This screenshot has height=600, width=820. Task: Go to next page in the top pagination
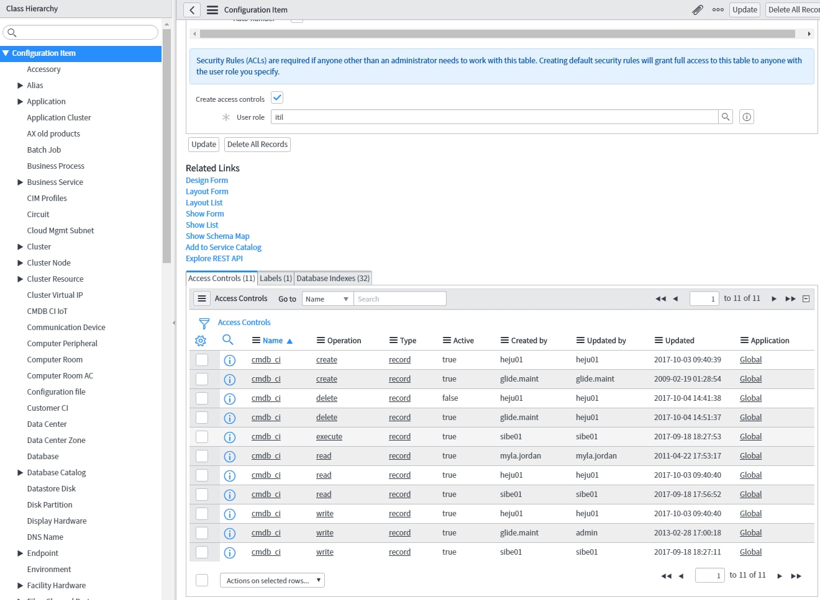[x=774, y=299]
